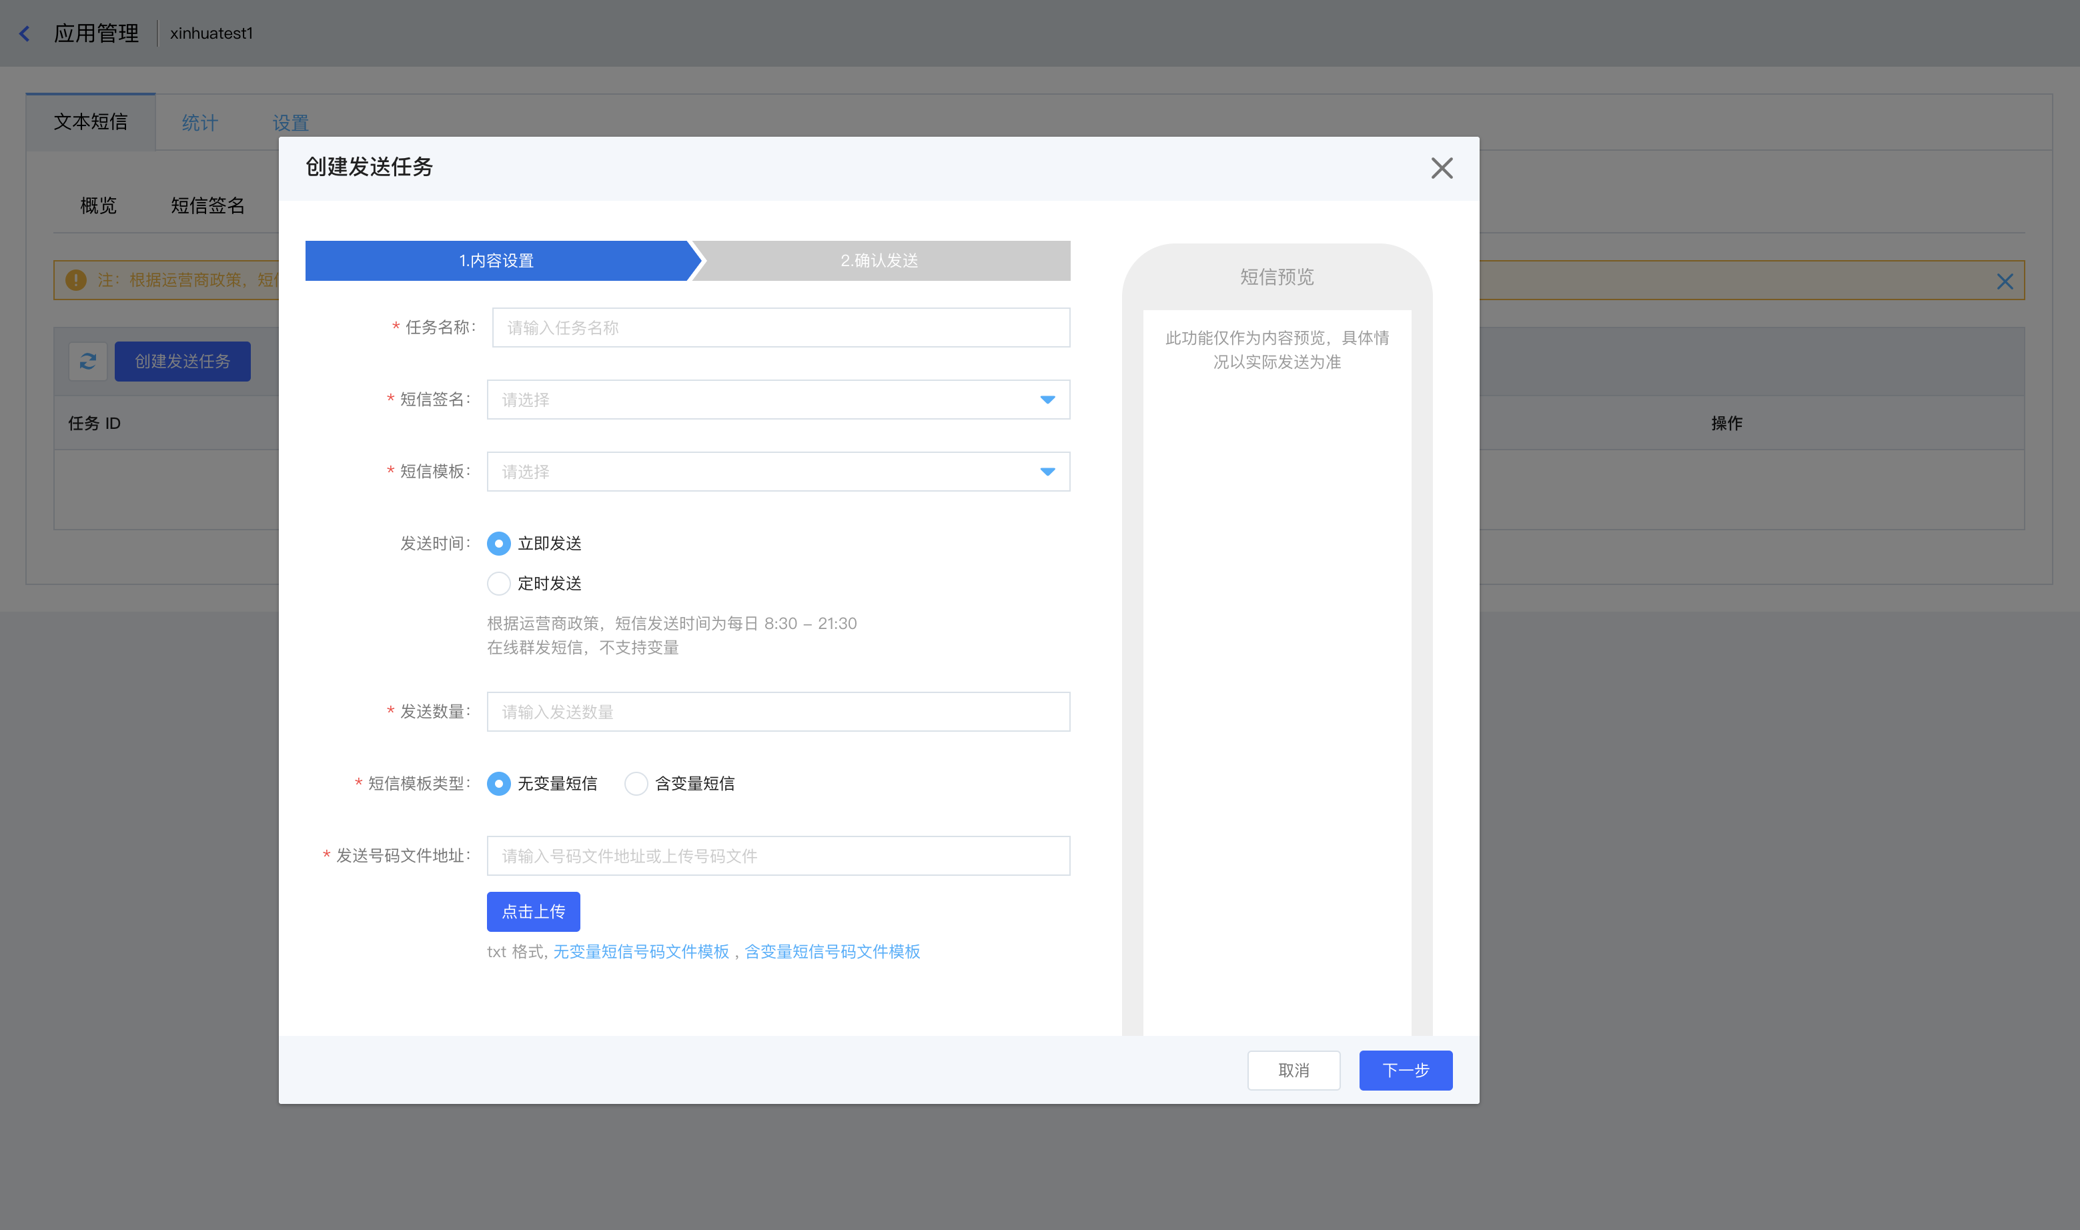Select the 定时发送 radio option
The width and height of the screenshot is (2080, 1230).
[498, 584]
